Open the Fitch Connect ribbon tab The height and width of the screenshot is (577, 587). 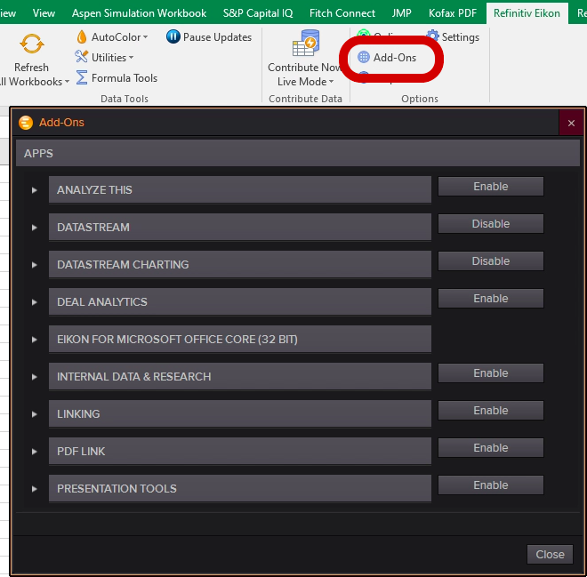(x=342, y=13)
